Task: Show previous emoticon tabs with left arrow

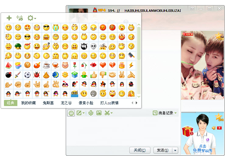Action: coord(132,103)
